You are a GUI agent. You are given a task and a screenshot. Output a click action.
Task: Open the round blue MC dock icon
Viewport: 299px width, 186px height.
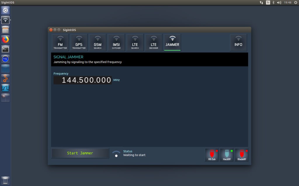coord(5,59)
